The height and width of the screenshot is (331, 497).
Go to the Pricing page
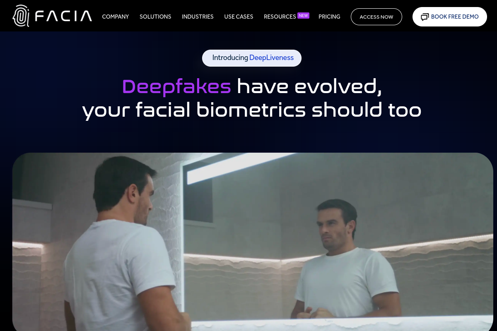click(329, 17)
